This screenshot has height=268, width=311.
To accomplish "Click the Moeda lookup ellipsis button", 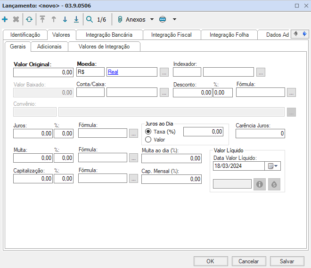I will pyautogui.click(x=164, y=72).
